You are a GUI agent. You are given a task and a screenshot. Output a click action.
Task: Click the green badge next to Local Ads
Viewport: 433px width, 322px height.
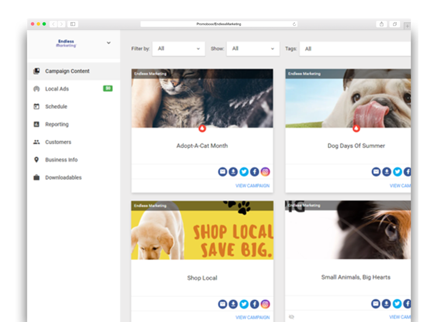click(x=108, y=88)
